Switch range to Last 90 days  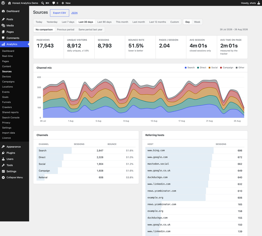[105, 22]
